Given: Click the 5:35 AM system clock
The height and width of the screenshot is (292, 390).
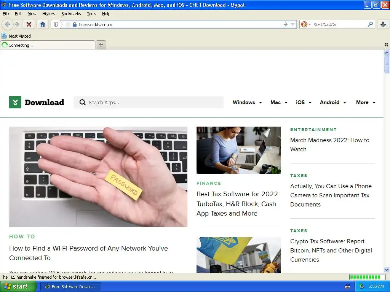Looking at the screenshot, I should click(376, 287).
